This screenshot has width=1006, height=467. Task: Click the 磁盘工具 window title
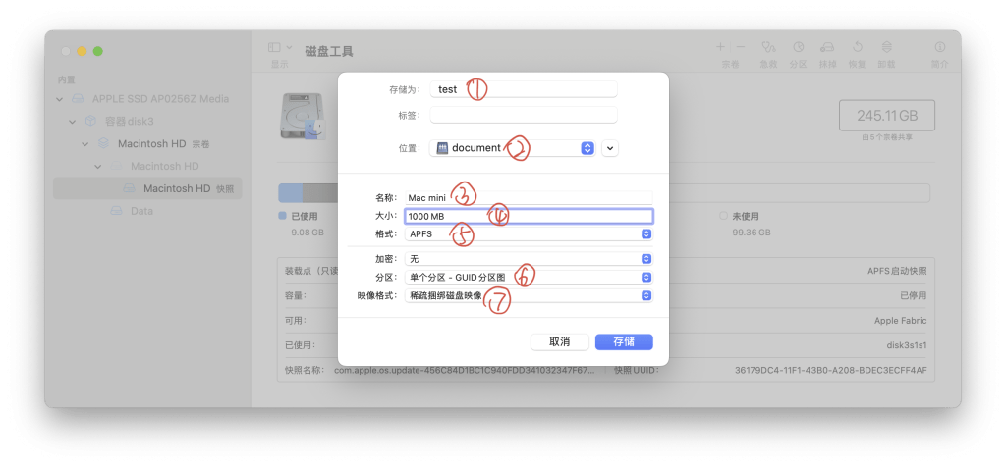(329, 52)
